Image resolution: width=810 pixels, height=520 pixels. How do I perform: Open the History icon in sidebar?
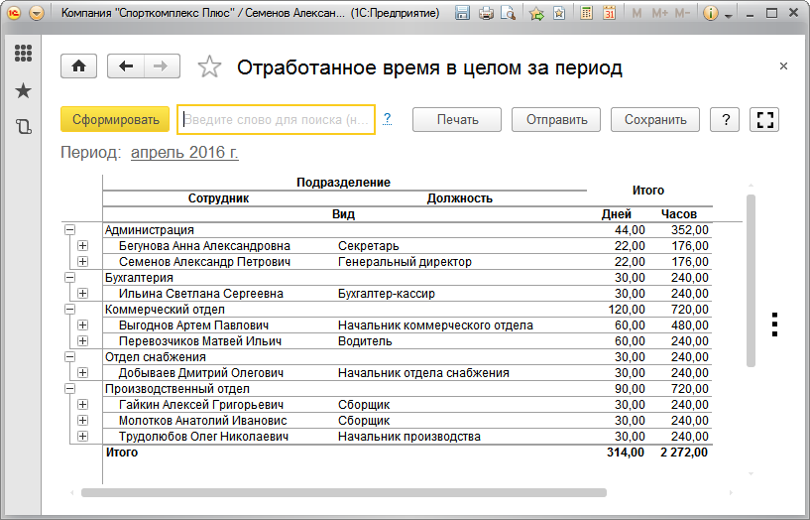pos(24,126)
